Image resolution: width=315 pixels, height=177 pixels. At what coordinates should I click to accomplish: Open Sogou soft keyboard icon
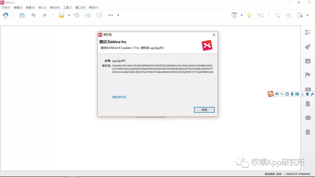point(297,94)
